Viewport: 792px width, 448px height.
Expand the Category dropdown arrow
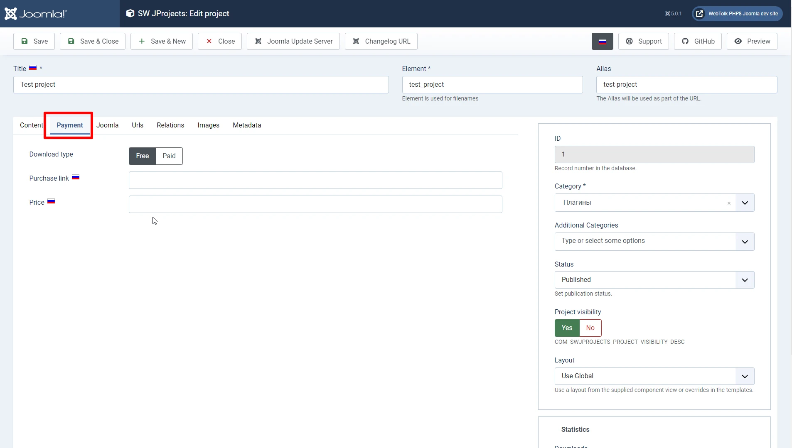coord(745,203)
